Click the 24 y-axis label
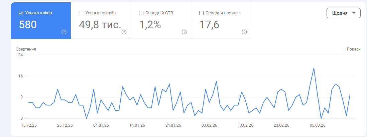Viewport: 367px width, 137px height. click(20, 55)
